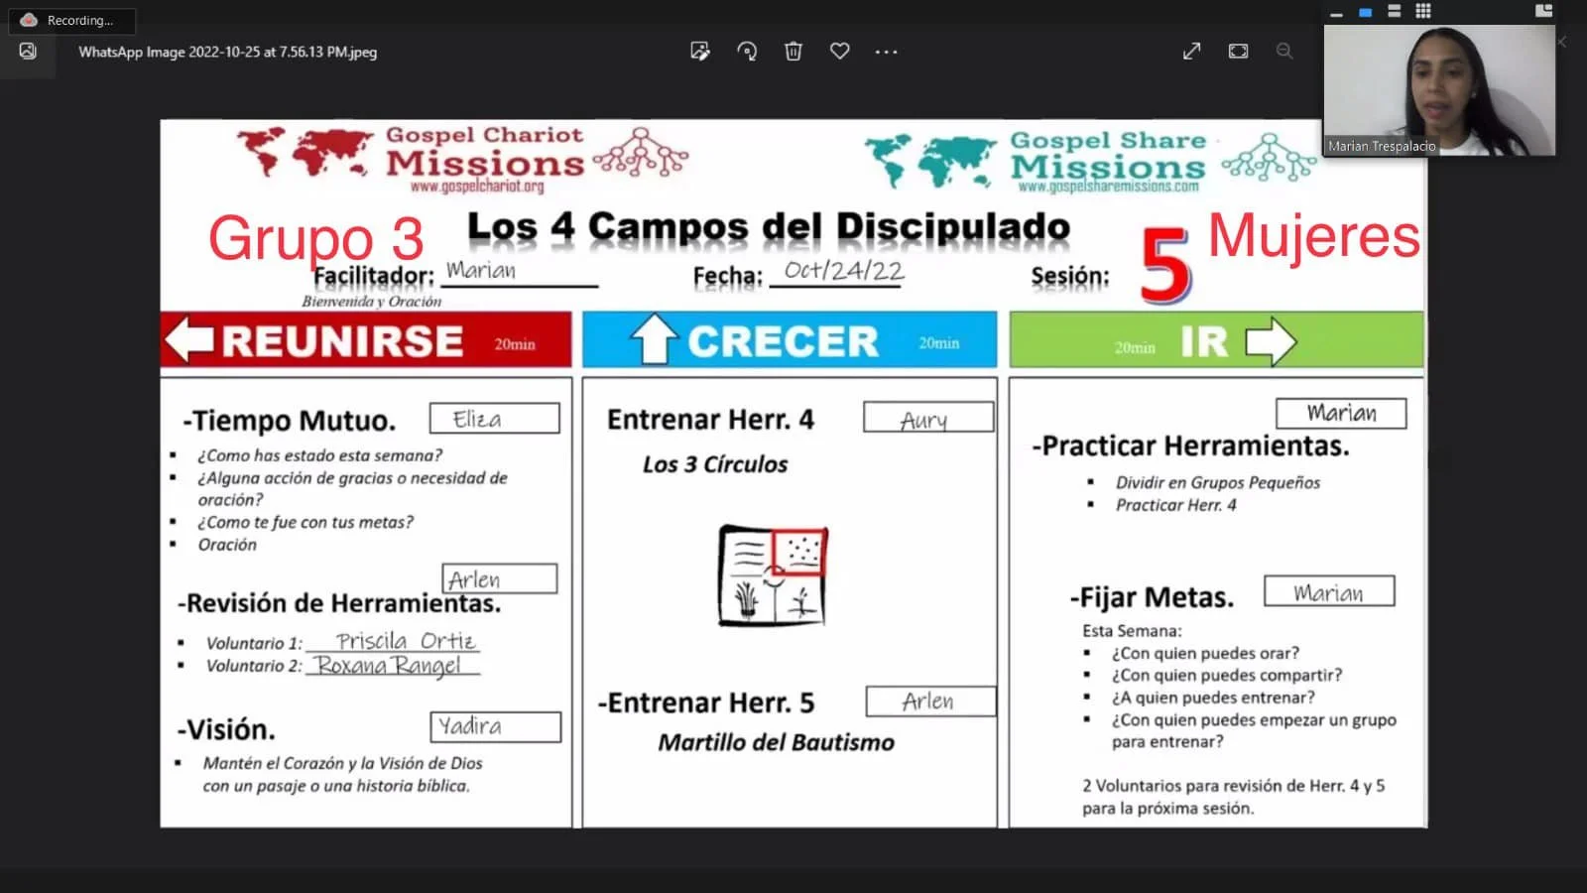Hide the video panel using the dash icon
Screen dimensions: 1587x893
click(1336, 12)
